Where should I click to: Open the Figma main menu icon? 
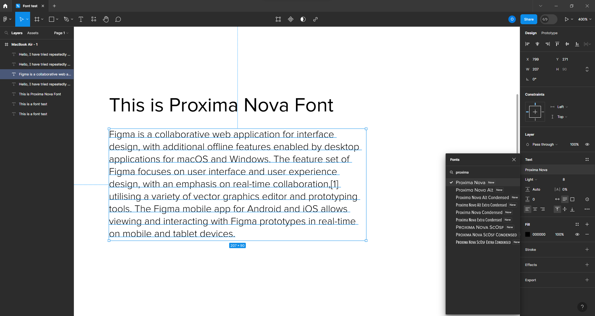[5, 19]
